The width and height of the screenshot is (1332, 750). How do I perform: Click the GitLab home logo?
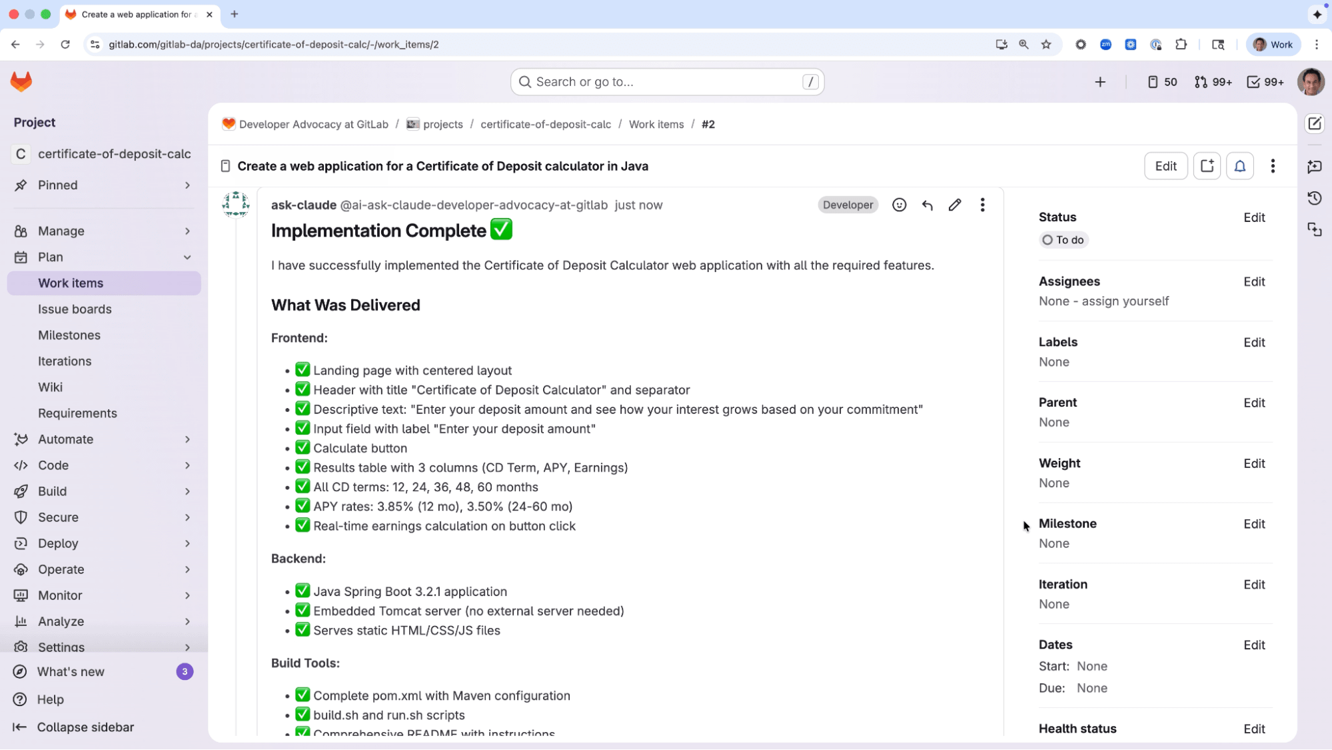click(x=21, y=81)
